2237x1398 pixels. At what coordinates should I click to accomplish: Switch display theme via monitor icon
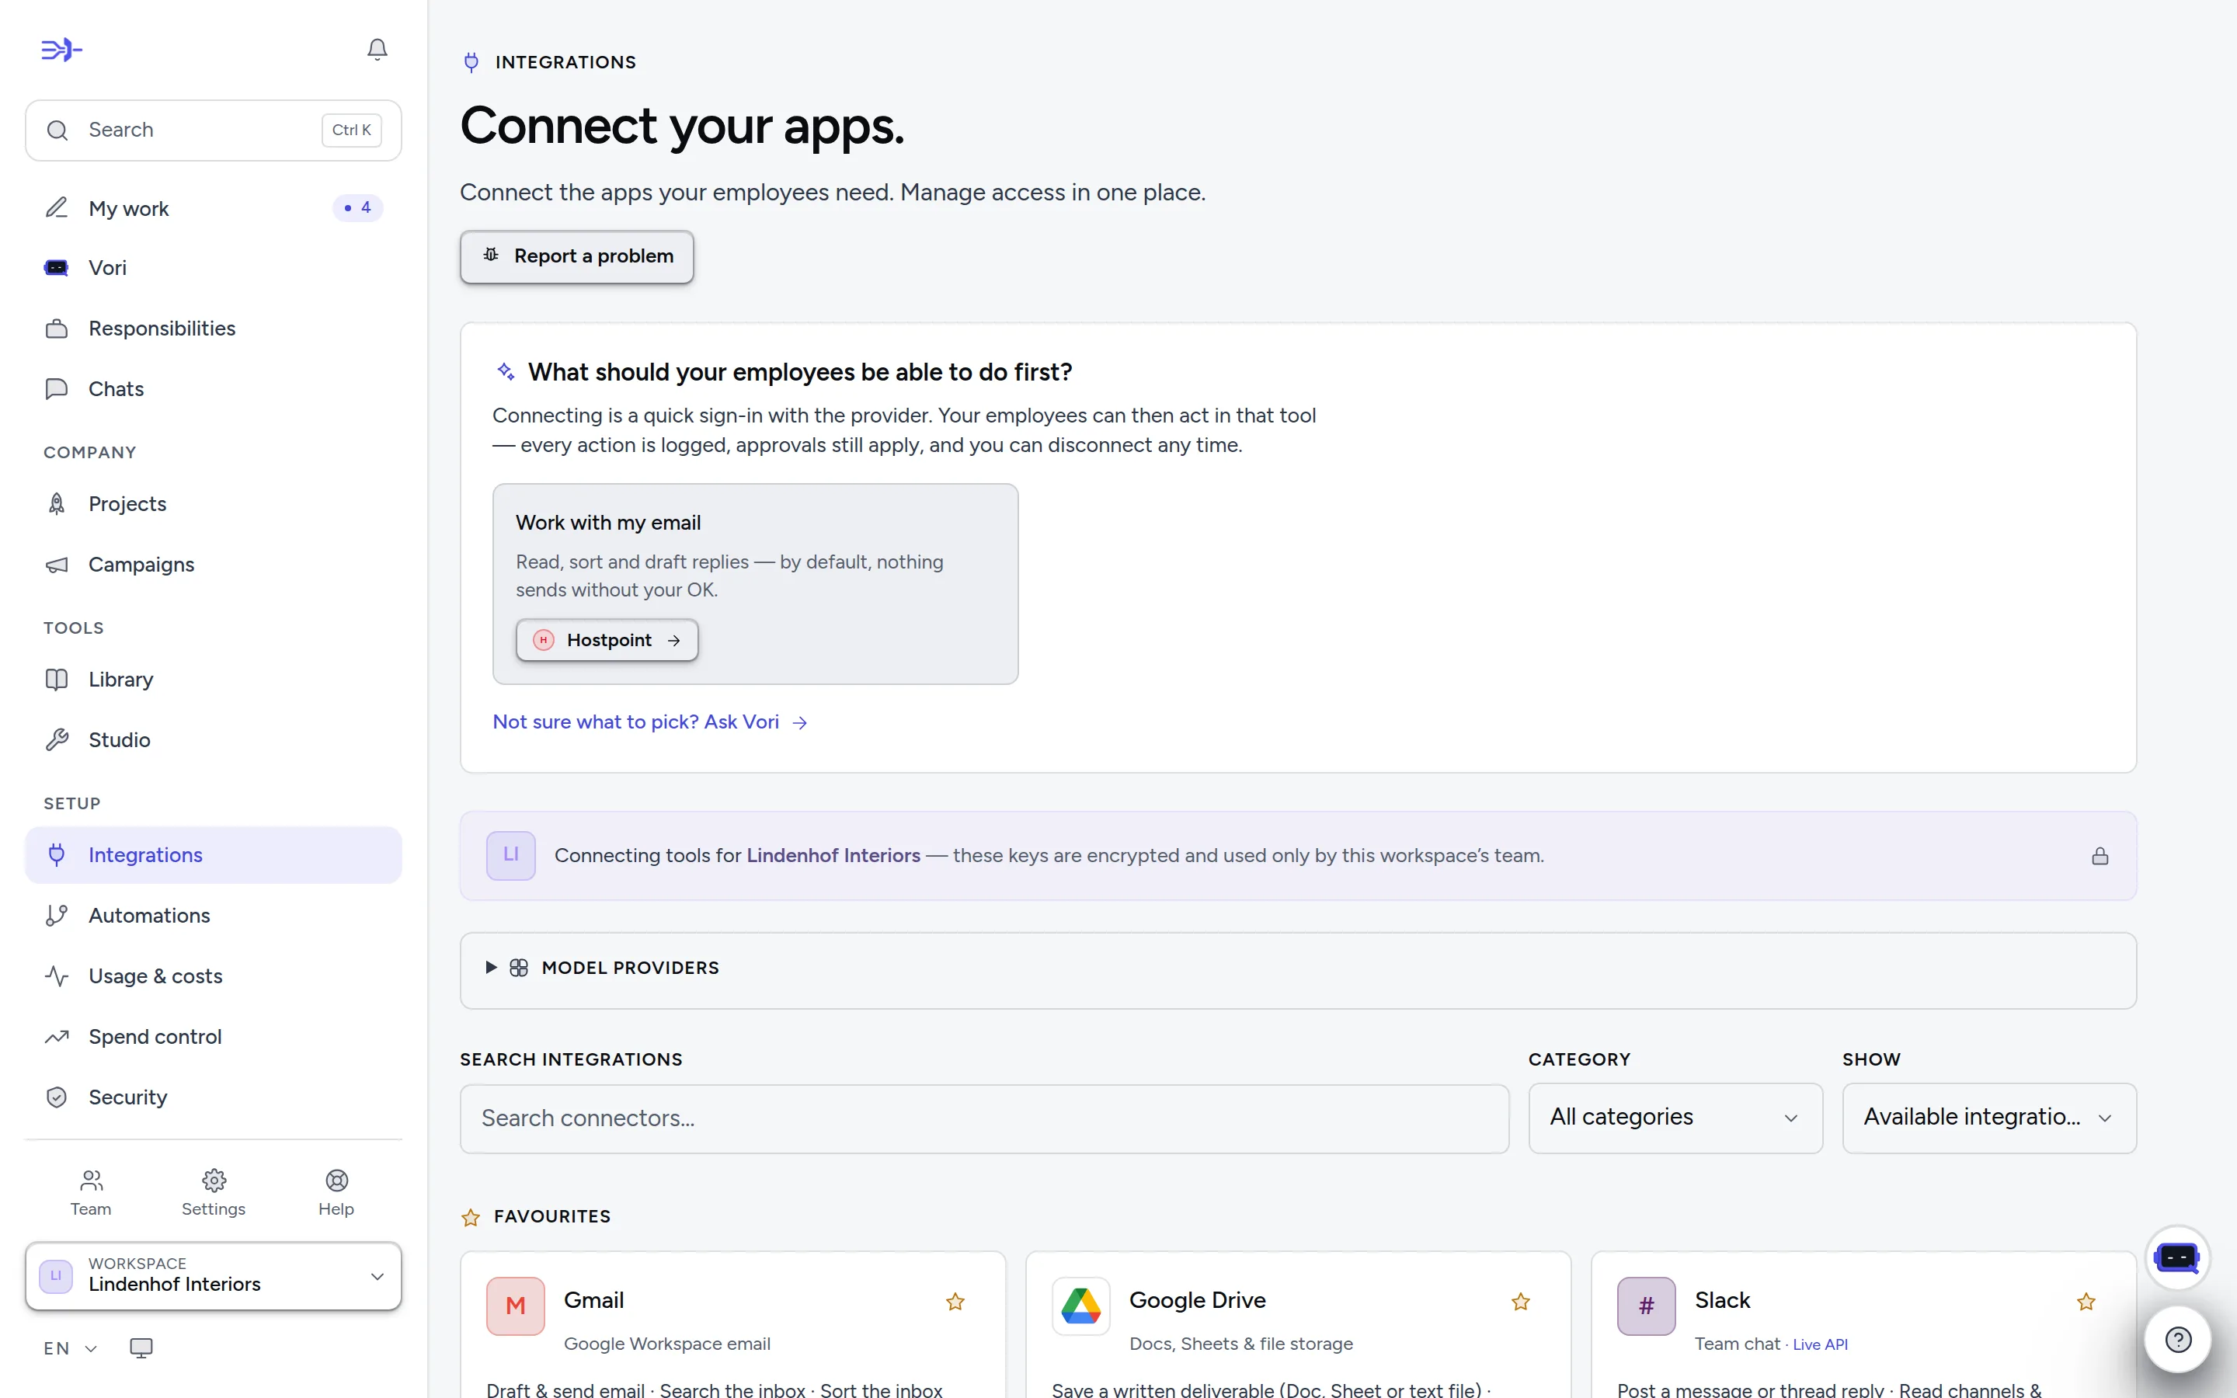[141, 1348]
